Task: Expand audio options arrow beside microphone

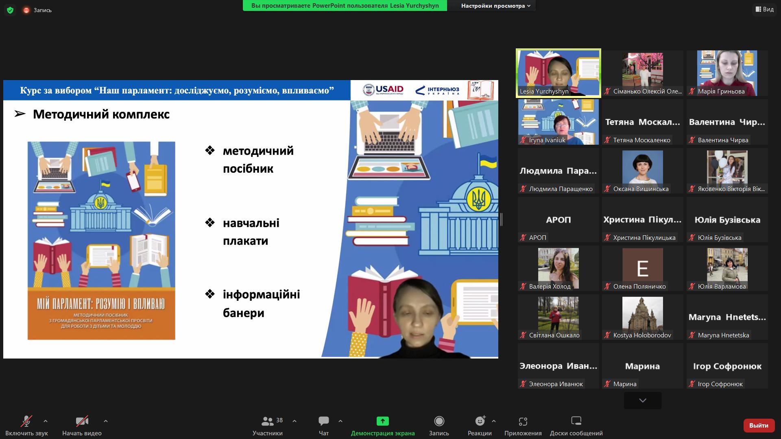Action: pos(46,421)
